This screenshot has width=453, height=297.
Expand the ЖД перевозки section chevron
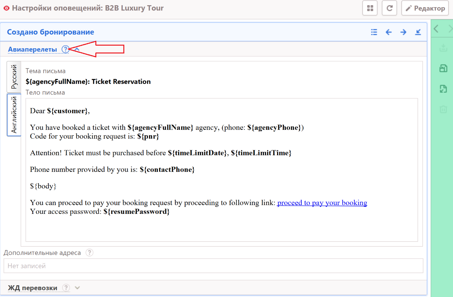click(77, 288)
